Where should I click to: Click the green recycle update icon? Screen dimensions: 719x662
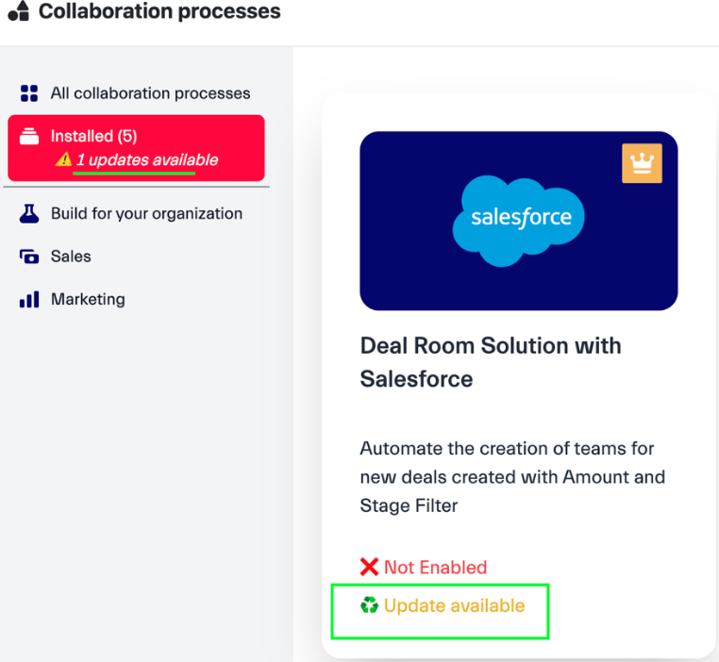click(x=369, y=605)
